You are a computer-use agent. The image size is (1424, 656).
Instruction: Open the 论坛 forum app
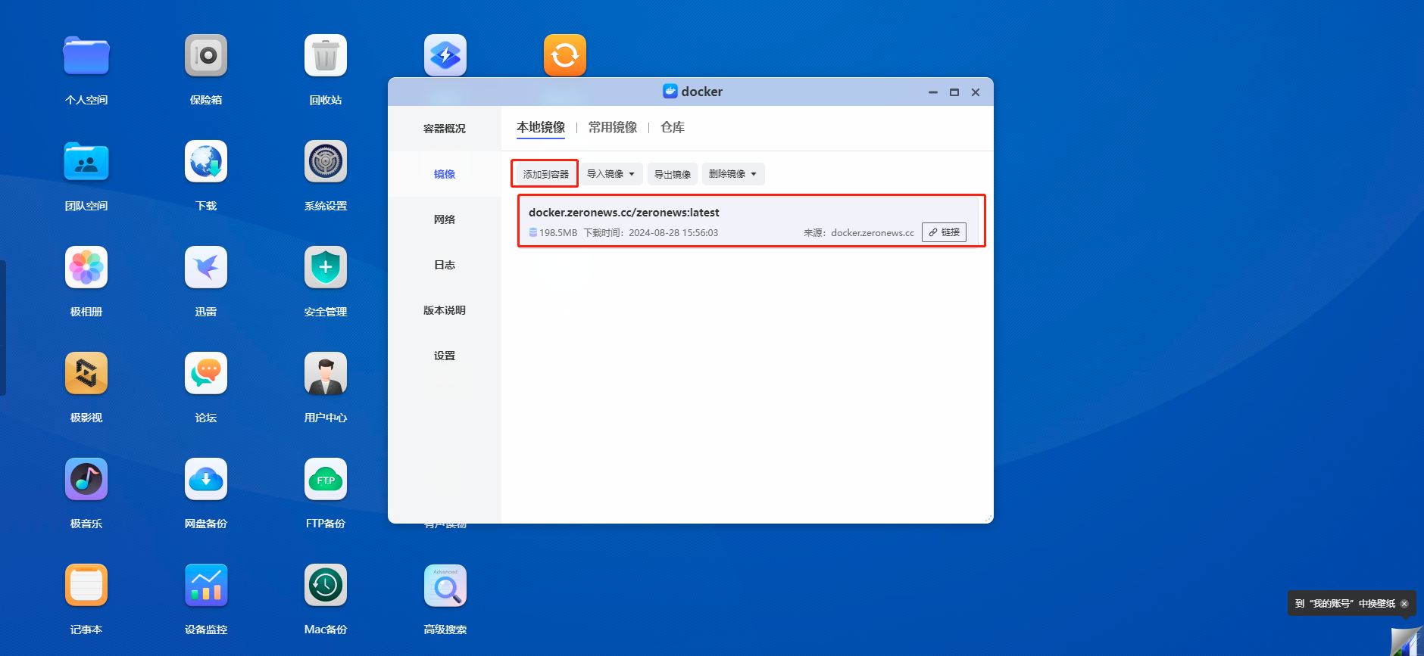click(x=206, y=373)
